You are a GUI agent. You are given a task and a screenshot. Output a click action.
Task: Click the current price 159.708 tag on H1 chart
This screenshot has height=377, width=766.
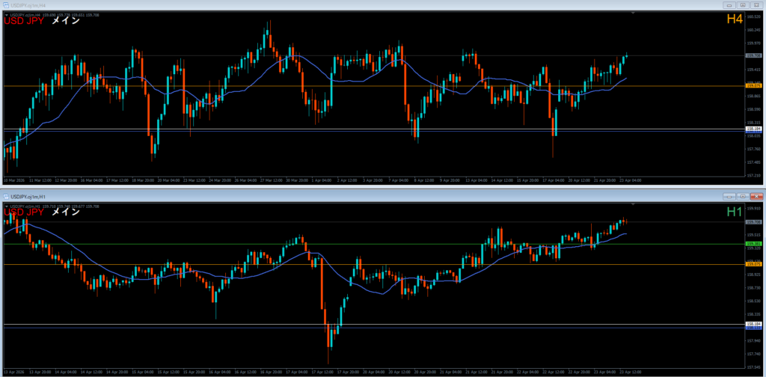753,222
